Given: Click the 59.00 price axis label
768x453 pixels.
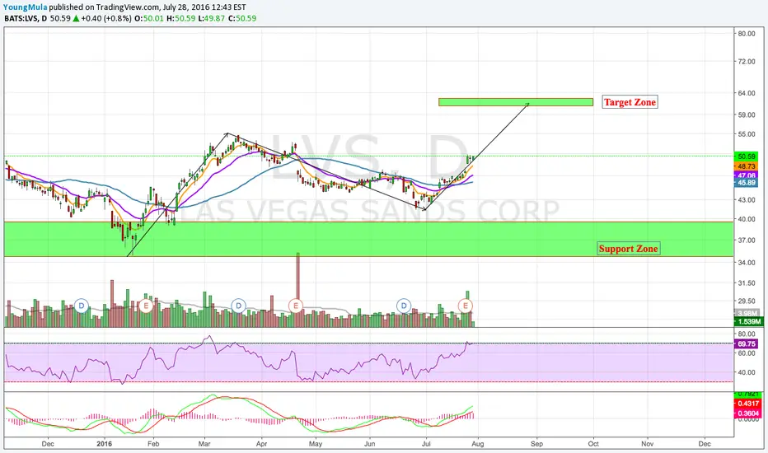Looking at the screenshot, I should [x=747, y=114].
